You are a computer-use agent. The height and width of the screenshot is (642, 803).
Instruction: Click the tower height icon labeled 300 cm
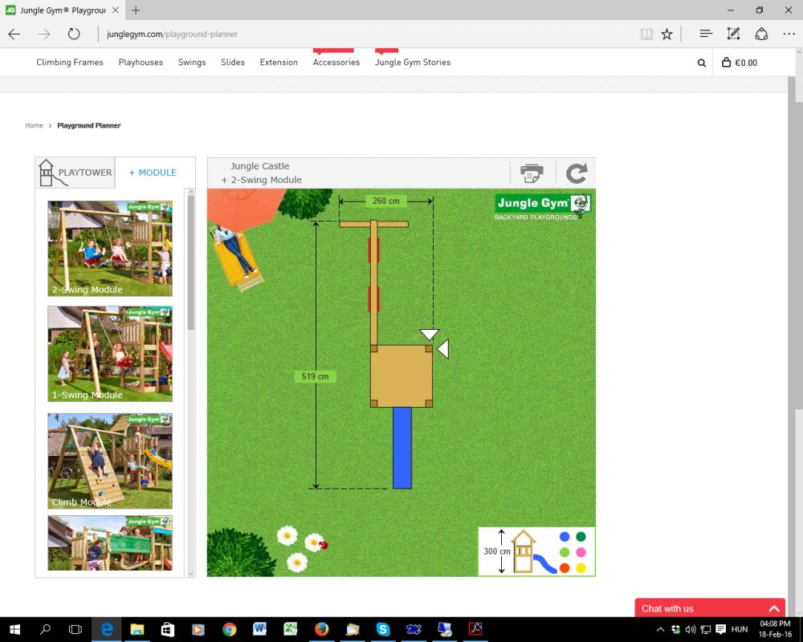click(x=523, y=551)
